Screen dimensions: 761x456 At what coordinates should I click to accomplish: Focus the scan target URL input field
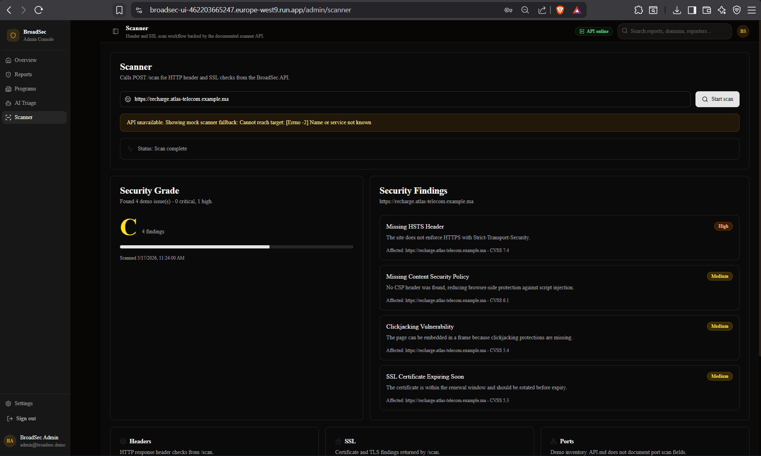point(405,99)
